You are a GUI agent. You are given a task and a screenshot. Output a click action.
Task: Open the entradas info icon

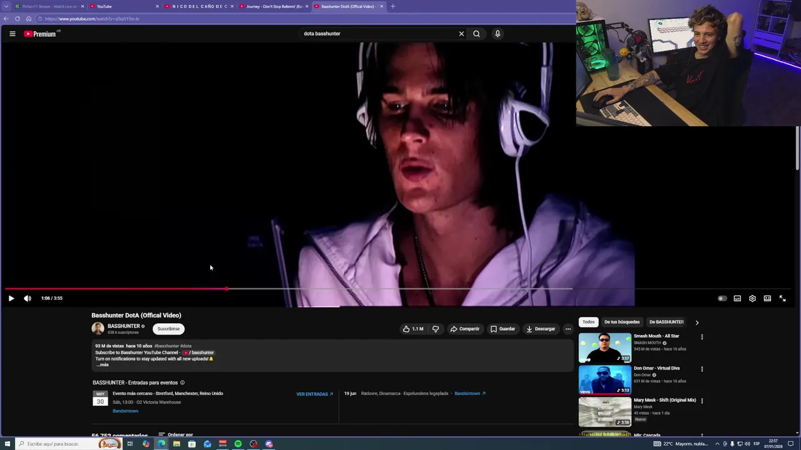(183, 382)
